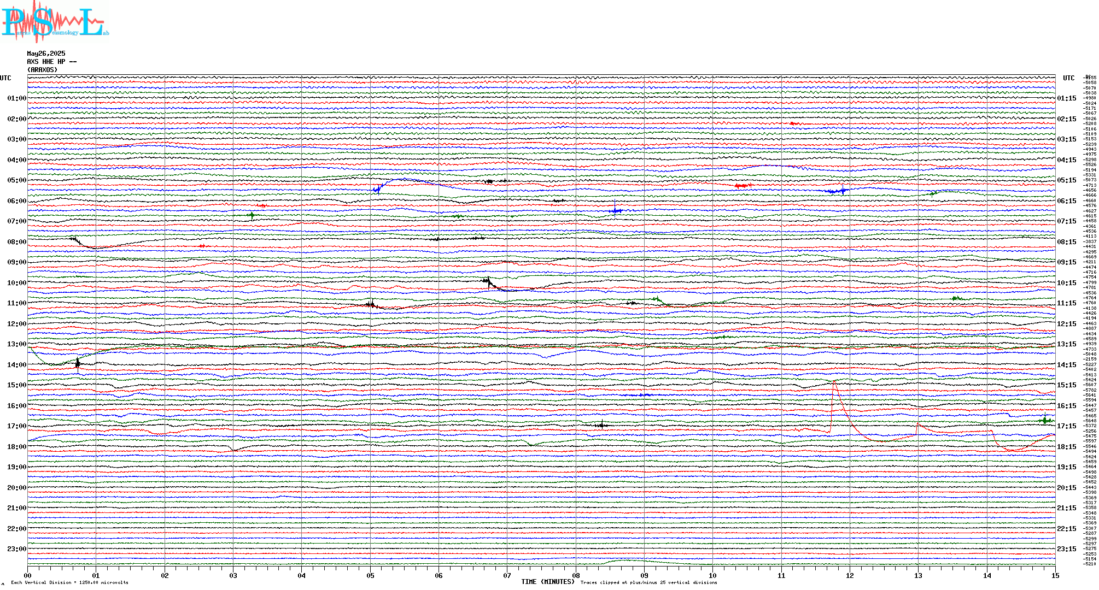This screenshot has width=1099, height=590.
Task: Click the station label AXS HHE HP --
Action: (51, 62)
